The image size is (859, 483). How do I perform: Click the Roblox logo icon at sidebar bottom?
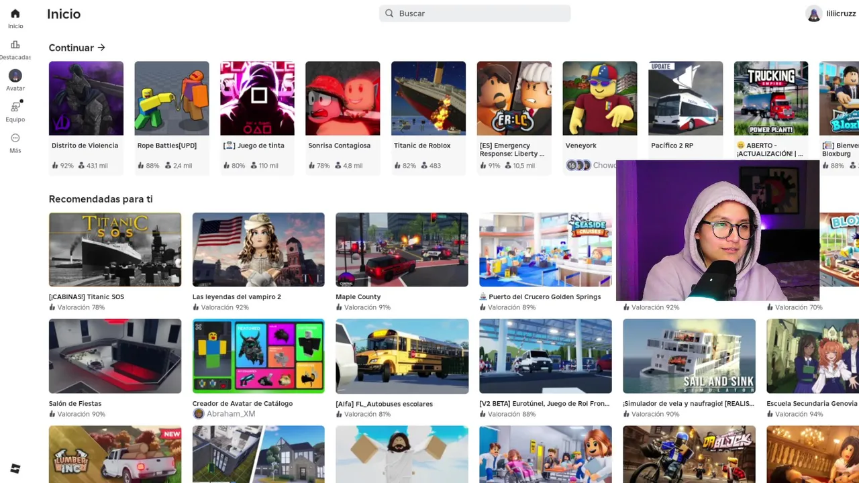tap(15, 469)
